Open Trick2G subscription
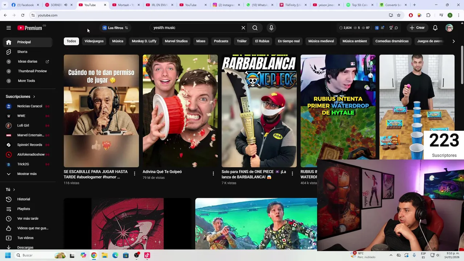464x261 pixels. pos(28,164)
